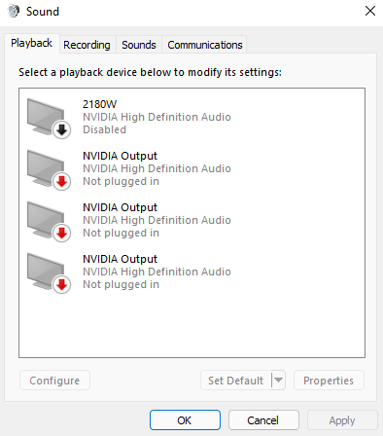Confirm with the OK button
The image size is (383, 436).
click(185, 420)
